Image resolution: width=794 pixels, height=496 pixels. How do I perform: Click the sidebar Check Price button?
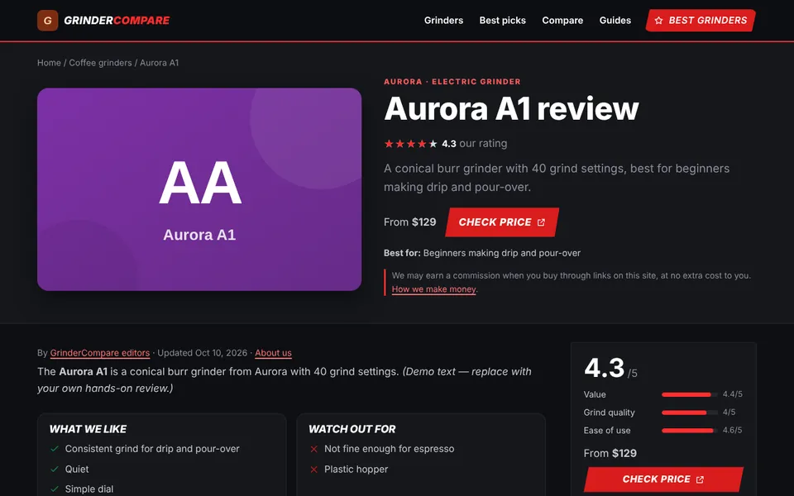click(663, 479)
